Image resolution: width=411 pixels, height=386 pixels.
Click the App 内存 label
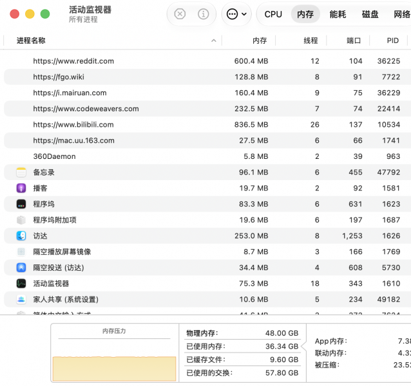pos(331,341)
